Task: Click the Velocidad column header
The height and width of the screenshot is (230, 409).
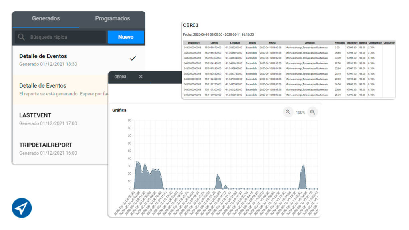Action: click(x=340, y=43)
